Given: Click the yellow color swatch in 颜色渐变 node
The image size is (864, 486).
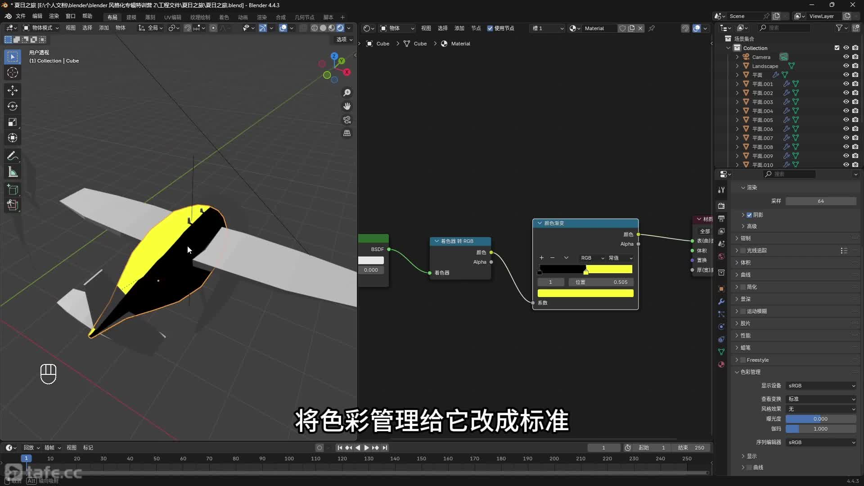Looking at the screenshot, I should [x=585, y=293].
